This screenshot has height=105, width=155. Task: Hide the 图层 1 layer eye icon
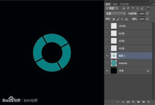(x=107, y=56)
